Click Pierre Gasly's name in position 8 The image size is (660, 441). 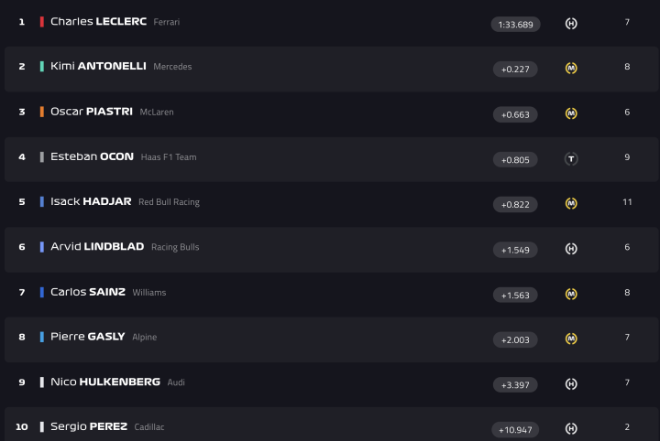tap(88, 337)
